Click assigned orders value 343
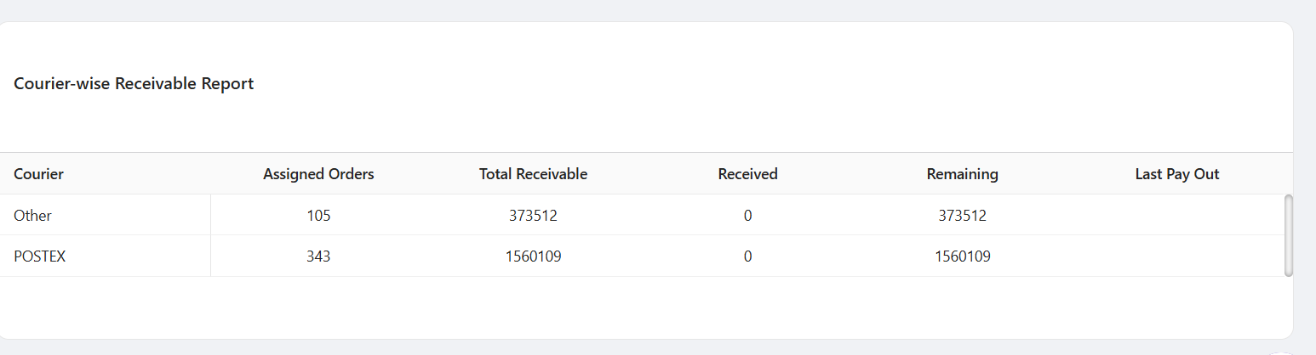Screen dimensions: 1316x355 (x=318, y=256)
